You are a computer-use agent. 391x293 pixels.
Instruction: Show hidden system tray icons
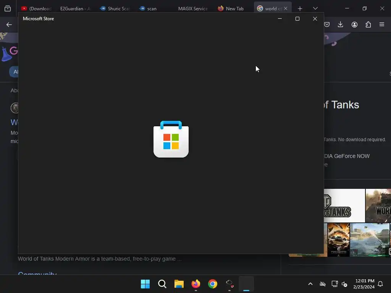(x=310, y=284)
